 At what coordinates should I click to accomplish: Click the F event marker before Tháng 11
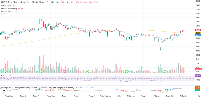pyautogui.click(x=88, y=71)
